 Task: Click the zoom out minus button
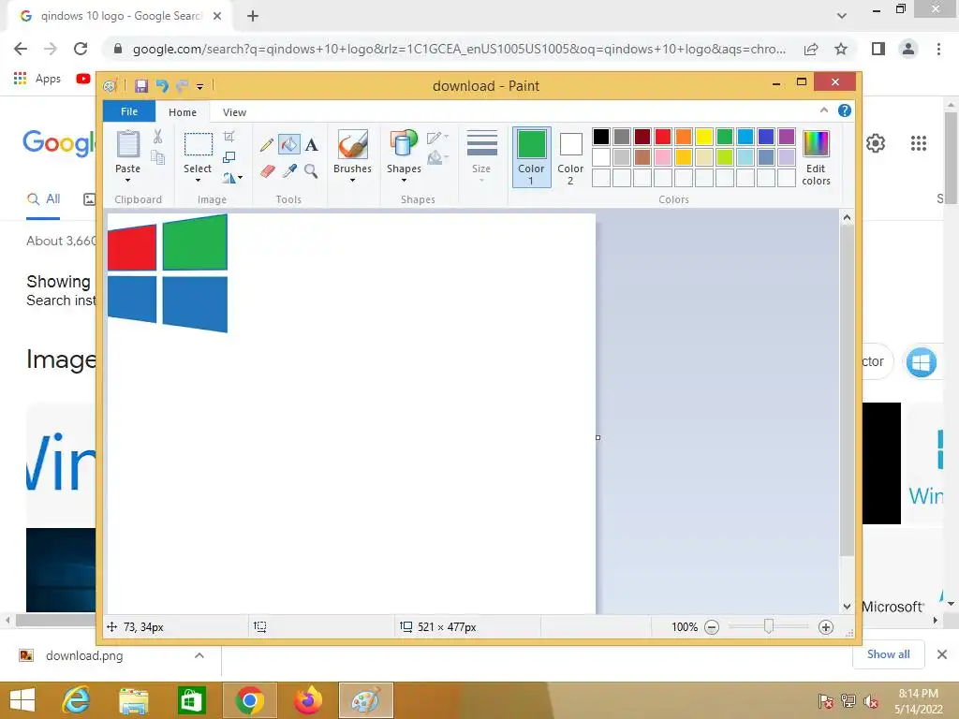712,626
